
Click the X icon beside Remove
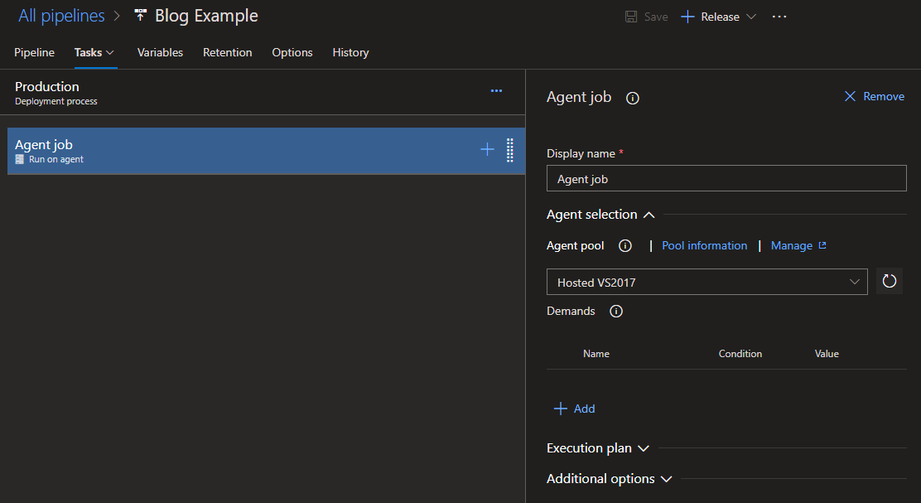point(850,96)
